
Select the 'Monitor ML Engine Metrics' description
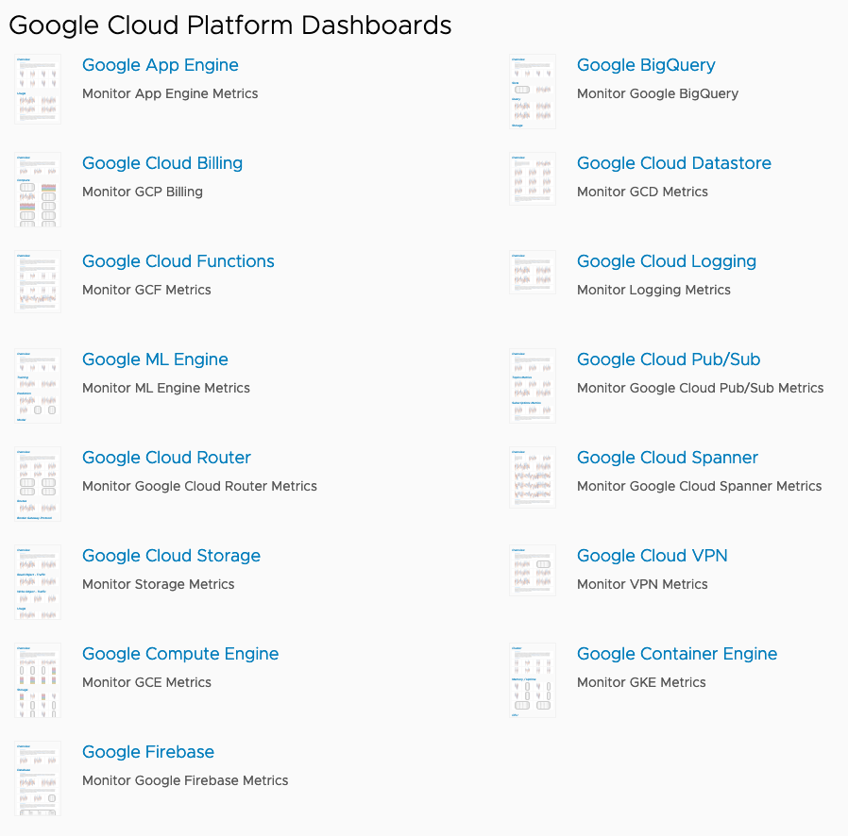click(x=166, y=388)
